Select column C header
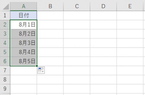The height and width of the screenshot is (95, 145). click(77, 6)
